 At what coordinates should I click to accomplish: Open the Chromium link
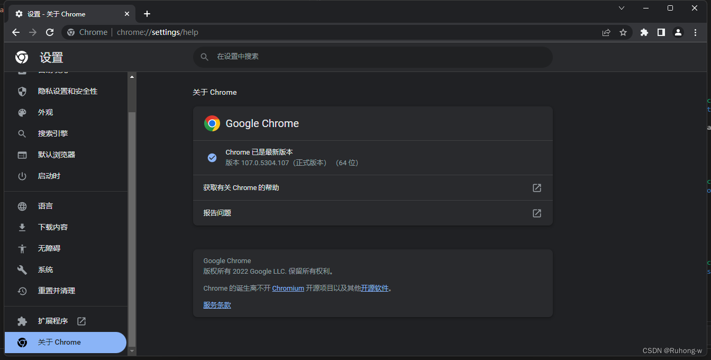point(288,289)
